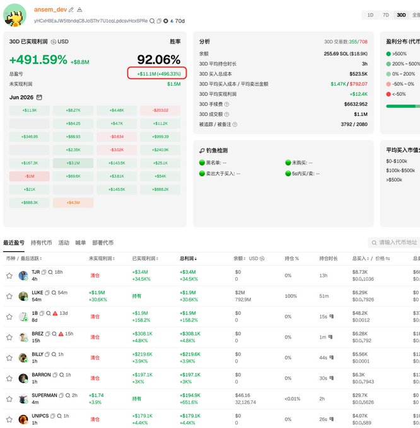
Task: Select the 1D time range
Action: (x=370, y=15)
